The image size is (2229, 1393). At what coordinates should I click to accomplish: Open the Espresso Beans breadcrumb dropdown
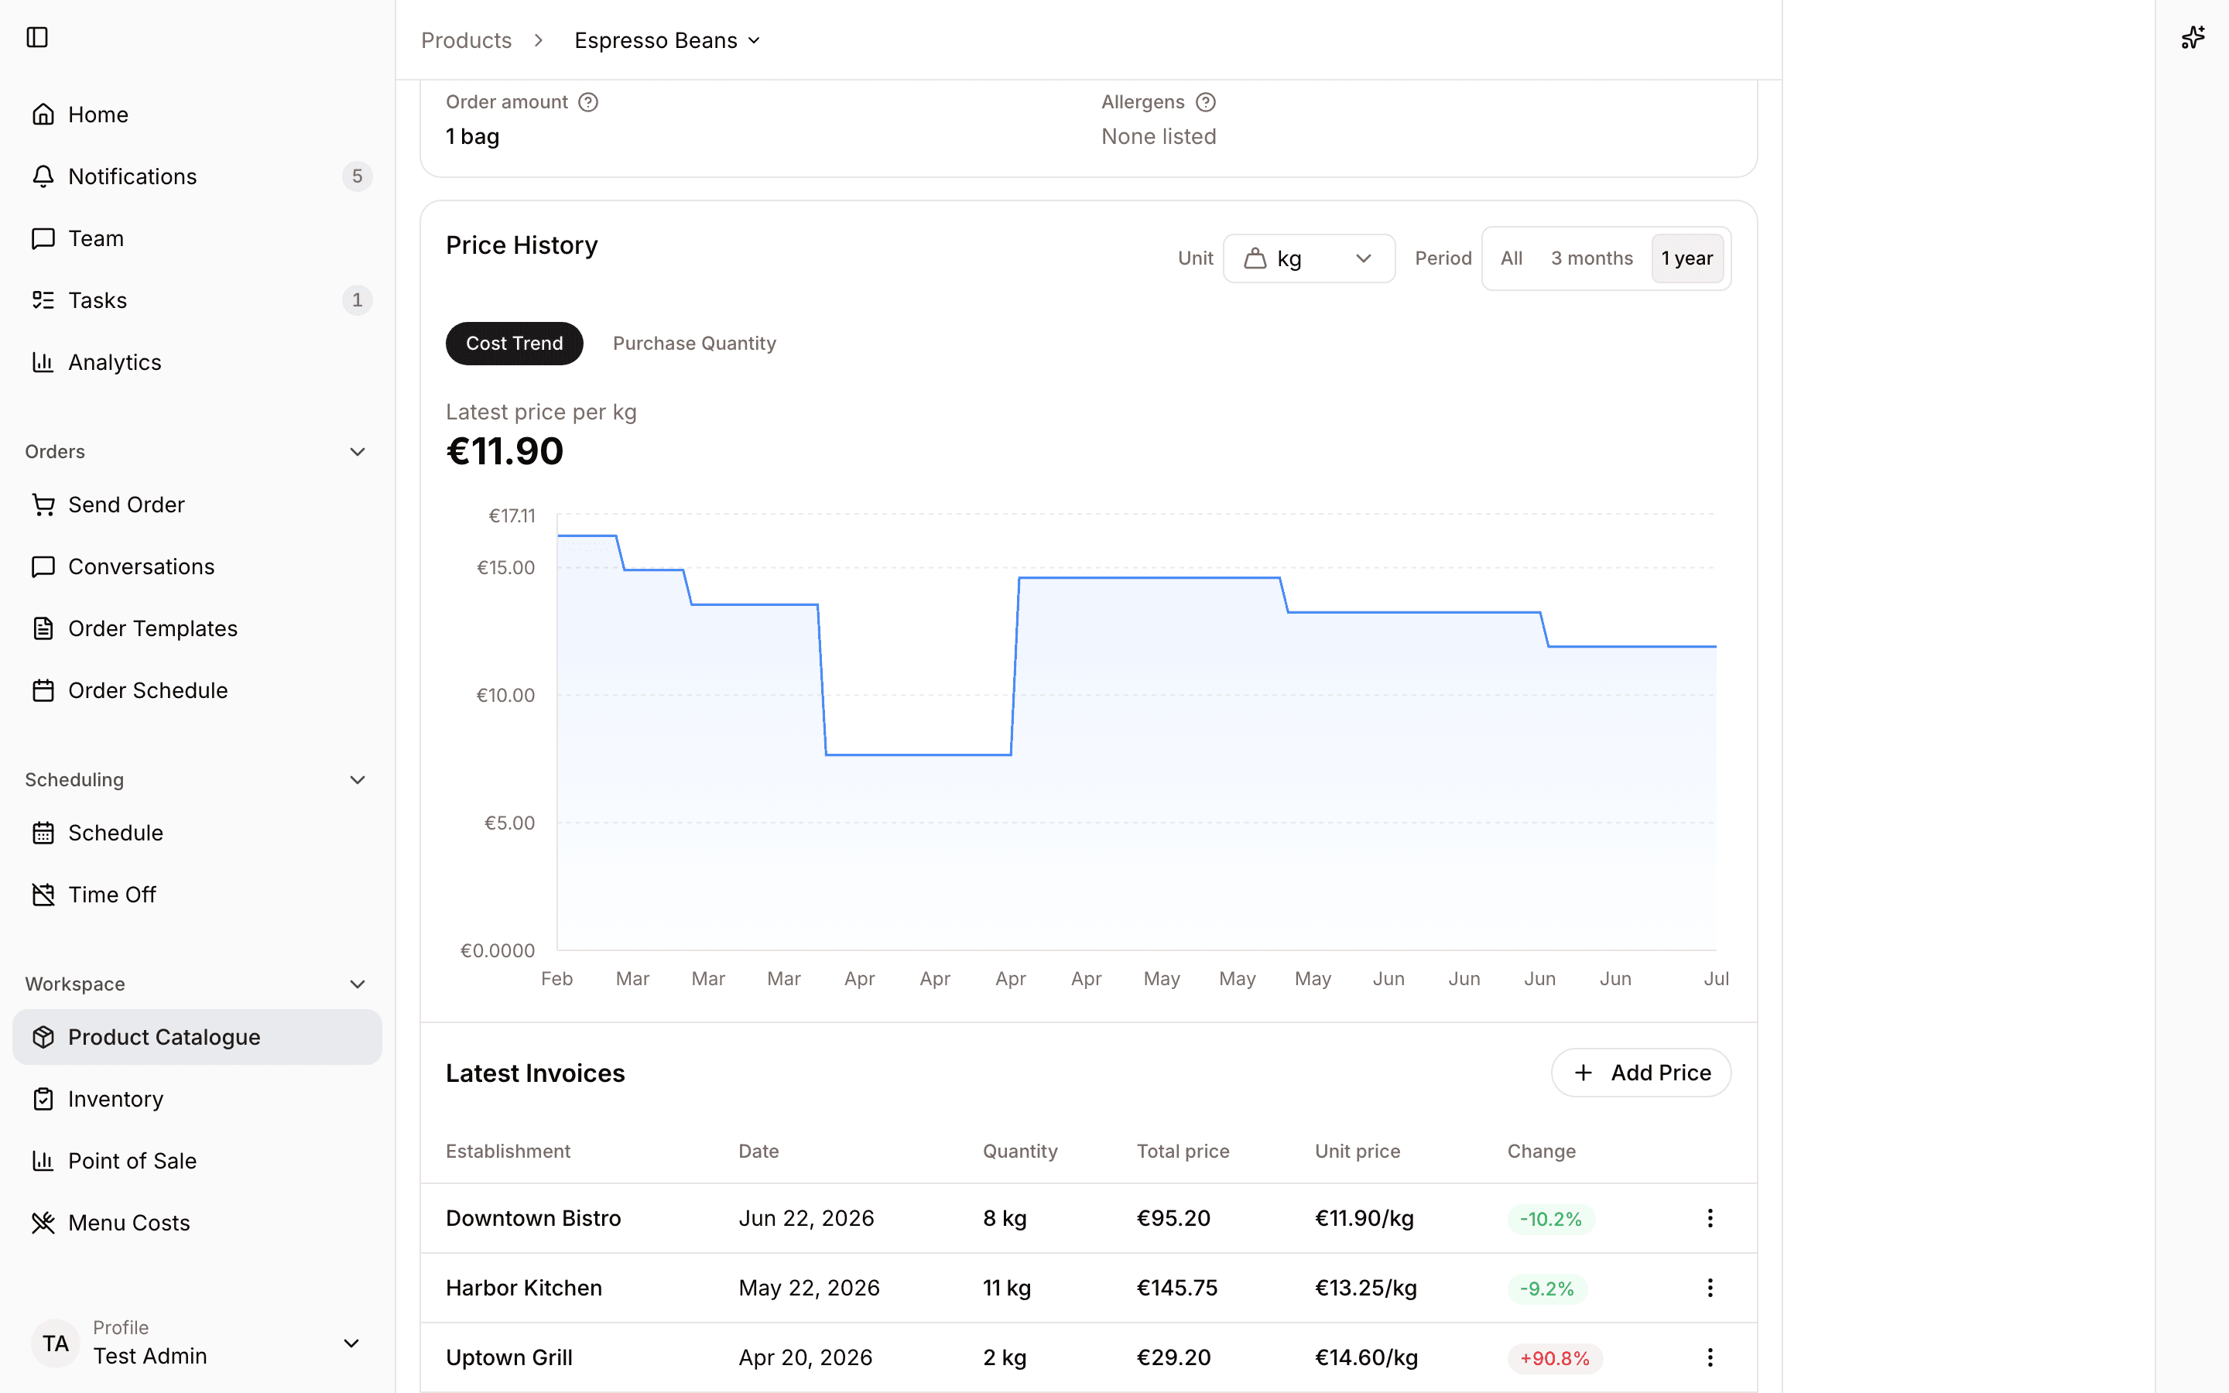(667, 40)
